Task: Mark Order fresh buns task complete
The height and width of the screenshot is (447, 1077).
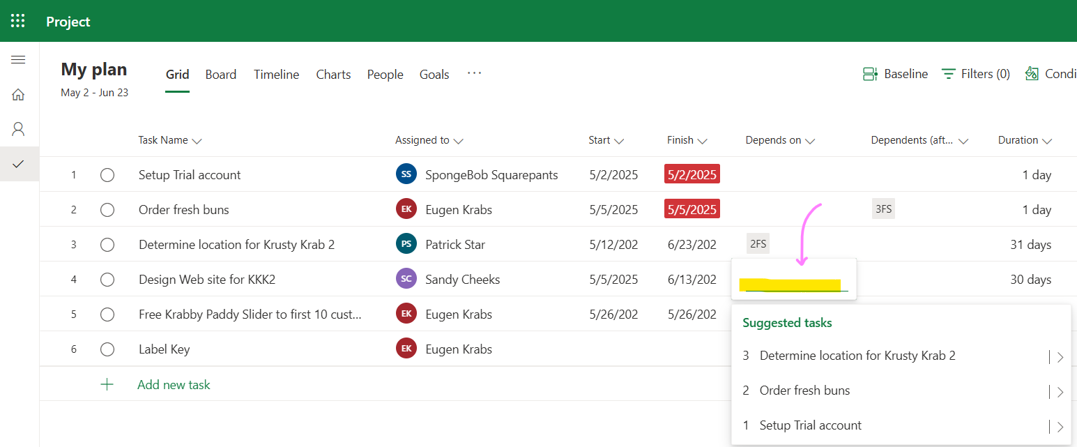Action: [107, 210]
